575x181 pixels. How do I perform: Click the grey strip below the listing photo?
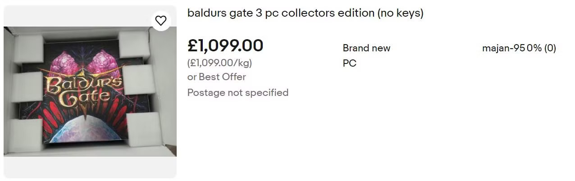90,167
